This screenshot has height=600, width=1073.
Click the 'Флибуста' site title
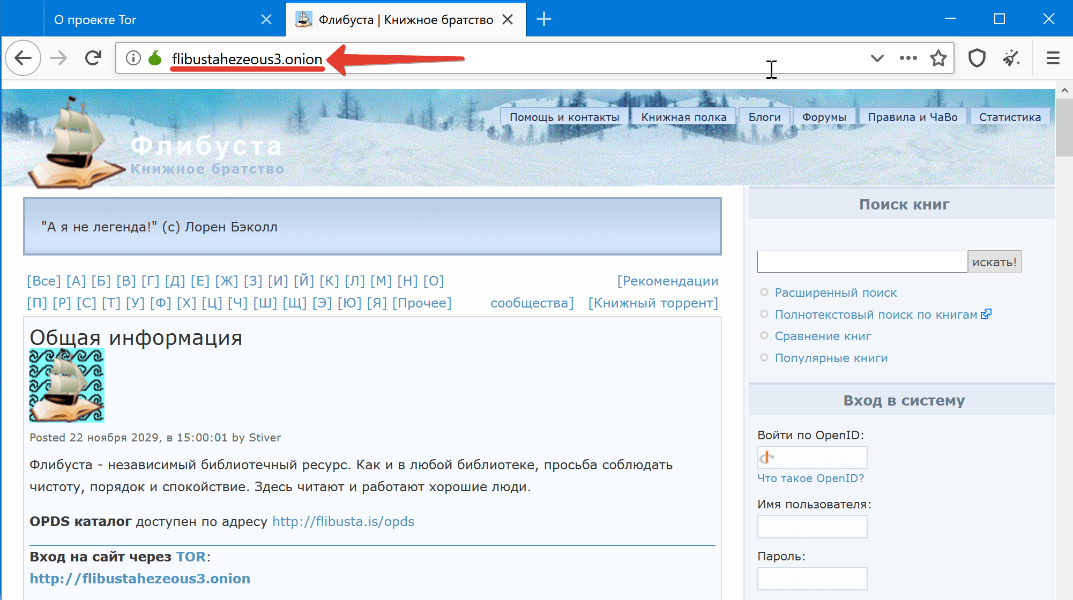tap(206, 146)
